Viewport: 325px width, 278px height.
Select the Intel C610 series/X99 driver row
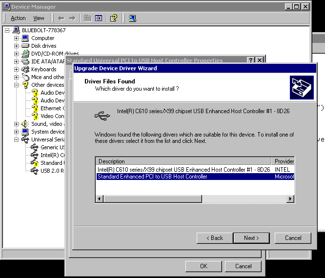click(x=195, y=170)
